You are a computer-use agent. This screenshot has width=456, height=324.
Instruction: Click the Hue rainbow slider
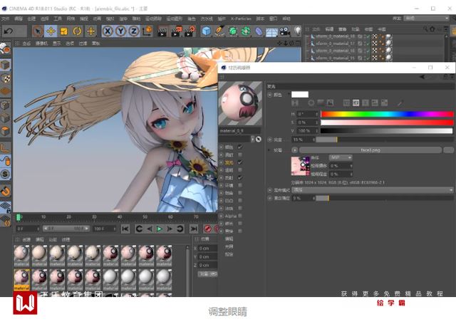[387, 114]
